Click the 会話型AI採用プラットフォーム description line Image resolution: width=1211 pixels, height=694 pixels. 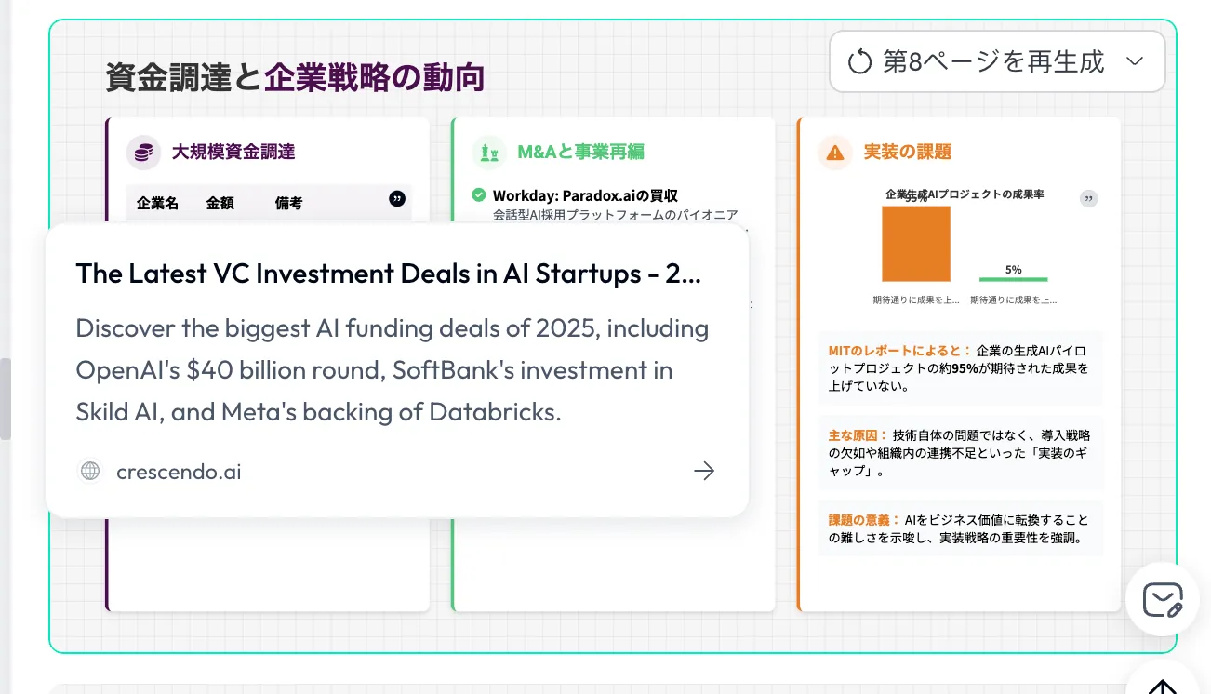tap(616, 215)
